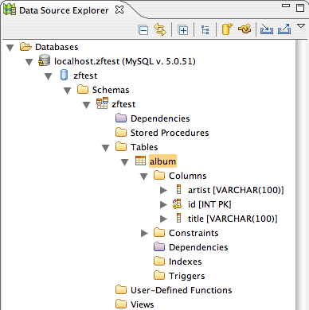
Task: Minimize the Data Source Explorer view
Action: tap(286, 6)
